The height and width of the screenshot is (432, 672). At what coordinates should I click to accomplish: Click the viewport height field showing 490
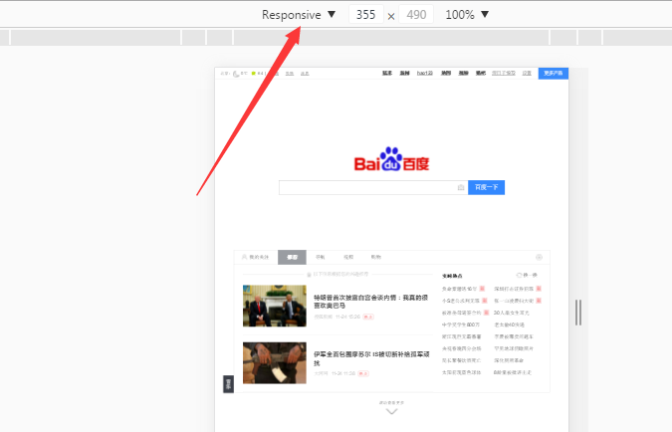pos(416,15)
